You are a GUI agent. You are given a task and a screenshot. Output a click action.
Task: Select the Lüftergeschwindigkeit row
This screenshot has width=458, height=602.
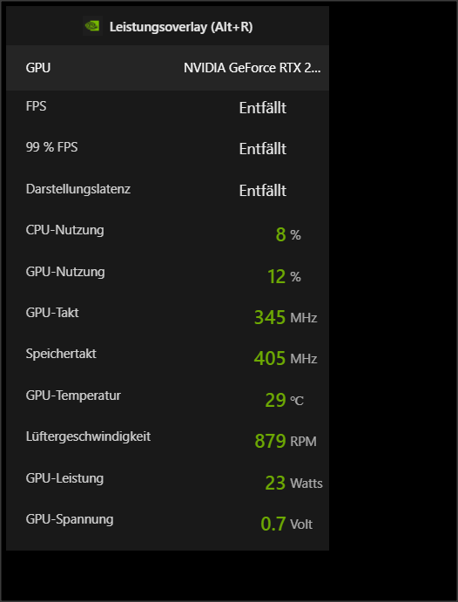[168, 438]
